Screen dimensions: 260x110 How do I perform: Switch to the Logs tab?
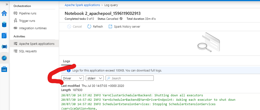[66, 61]
